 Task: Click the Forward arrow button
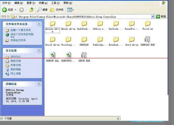tap(21, 10)
